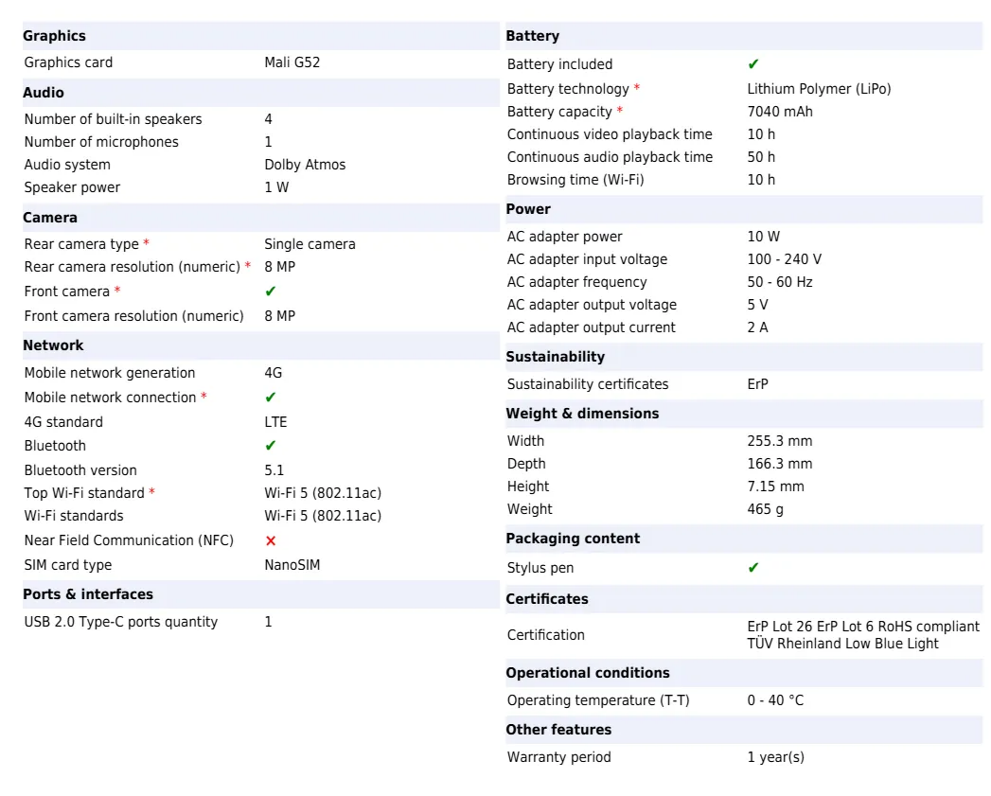Image resolution: width=991 pixels, height=796 pixels.
Task: Click the green checkmark for Front camera
Action: (x=271, y=292)
